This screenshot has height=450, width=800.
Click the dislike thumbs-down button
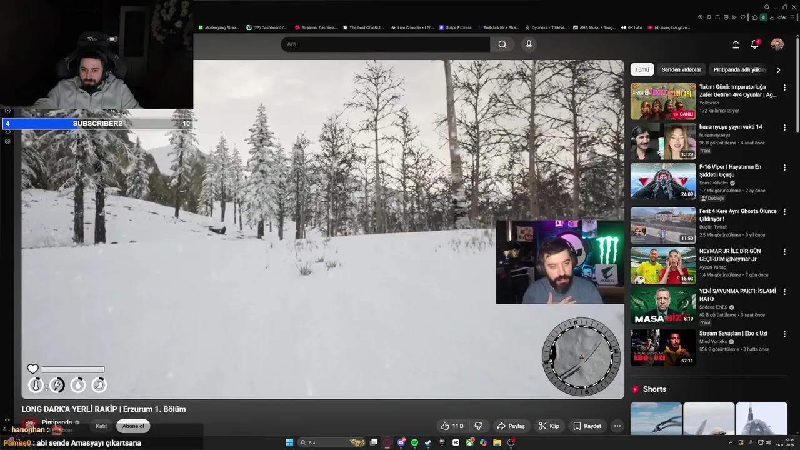coord(479,426)
